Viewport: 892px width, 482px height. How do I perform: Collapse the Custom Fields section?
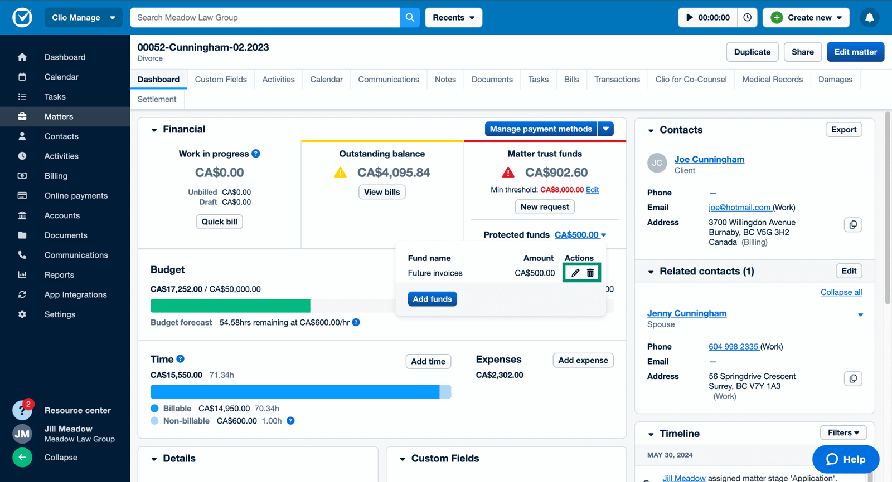pos(403,459)
